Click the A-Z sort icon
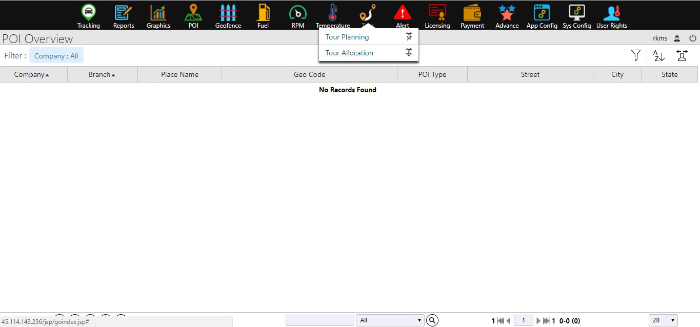This screenshot has height=327, width=700. [659, 55]
